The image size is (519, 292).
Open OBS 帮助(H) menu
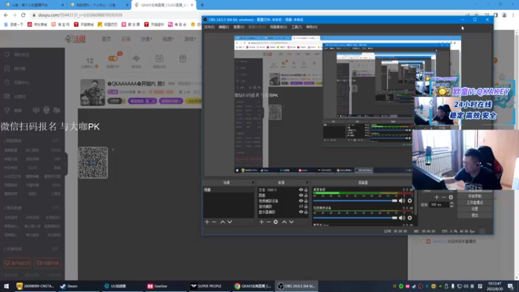[x=311, y=27]
